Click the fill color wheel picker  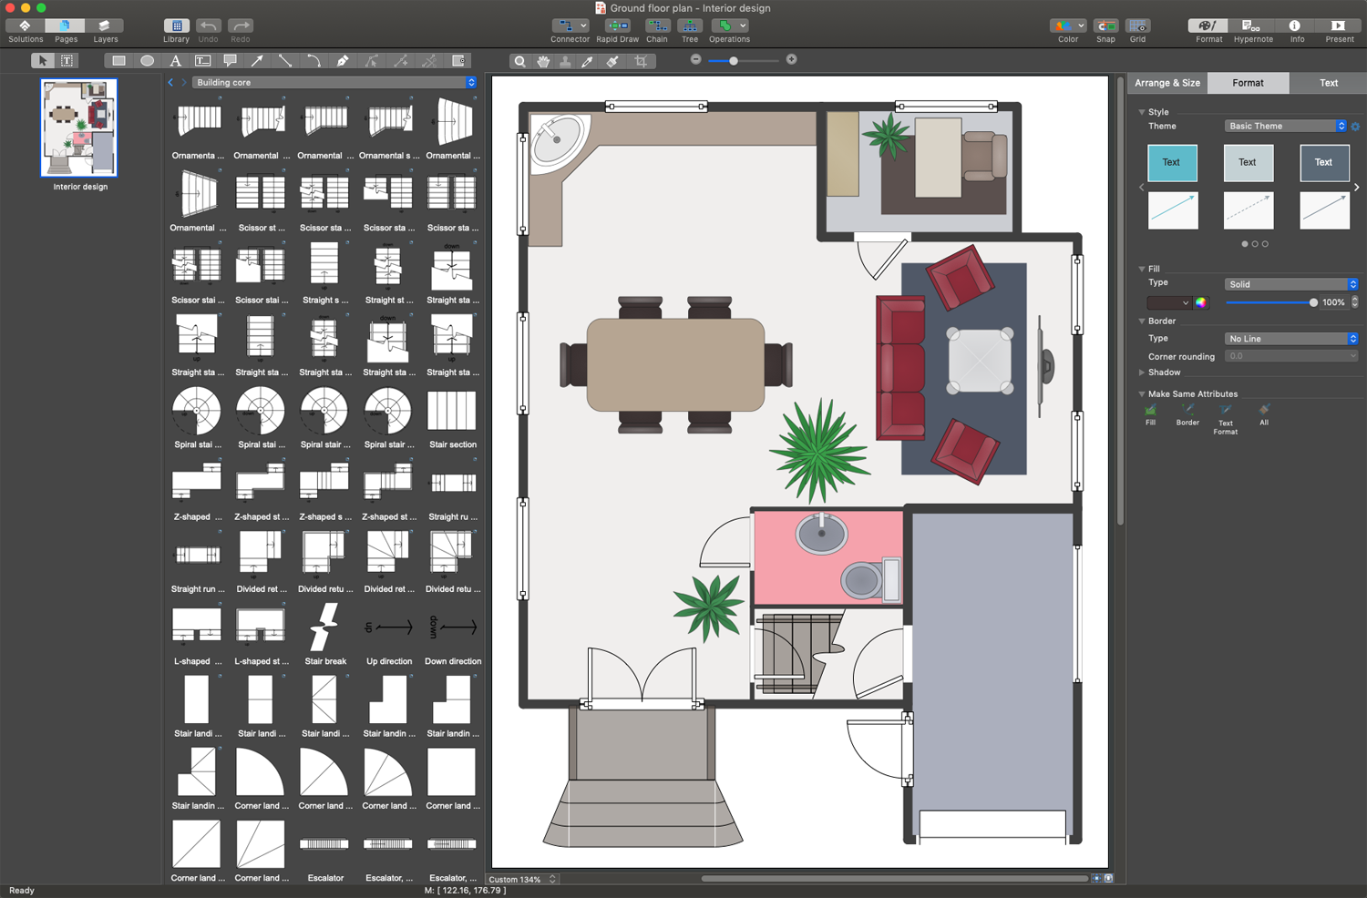1201,302
